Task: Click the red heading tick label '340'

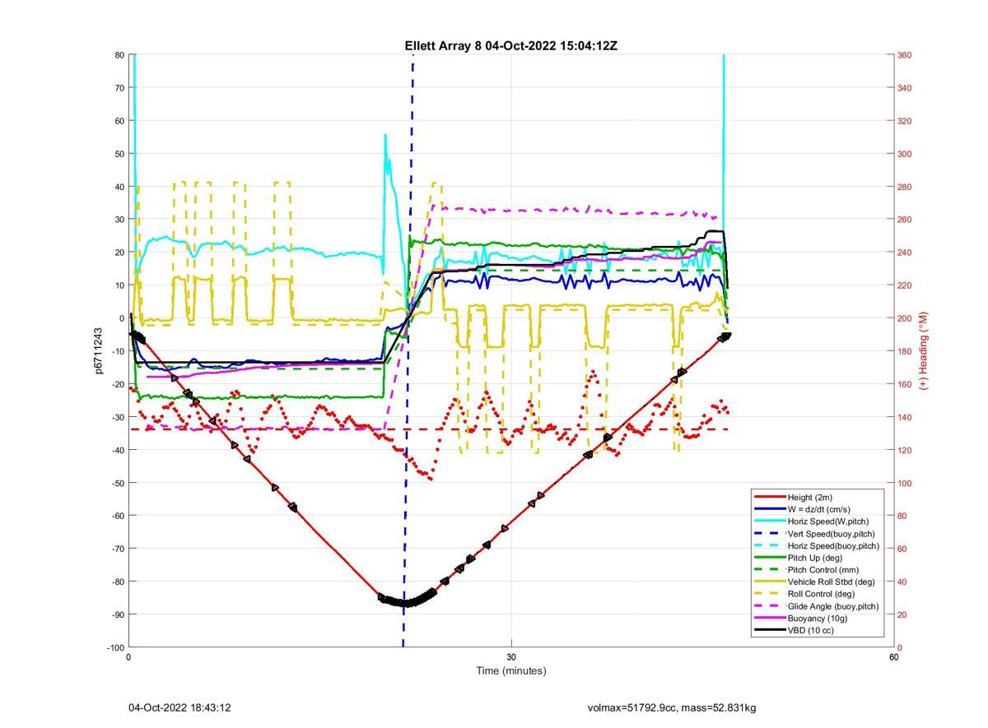Action: coord(904,88)
